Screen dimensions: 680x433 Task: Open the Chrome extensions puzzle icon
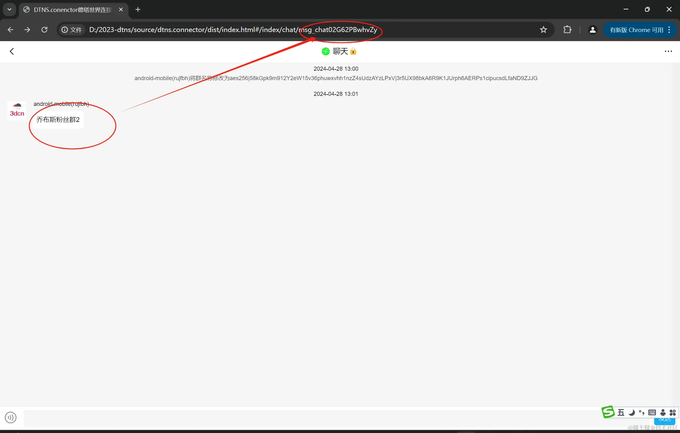pos(567,30)
